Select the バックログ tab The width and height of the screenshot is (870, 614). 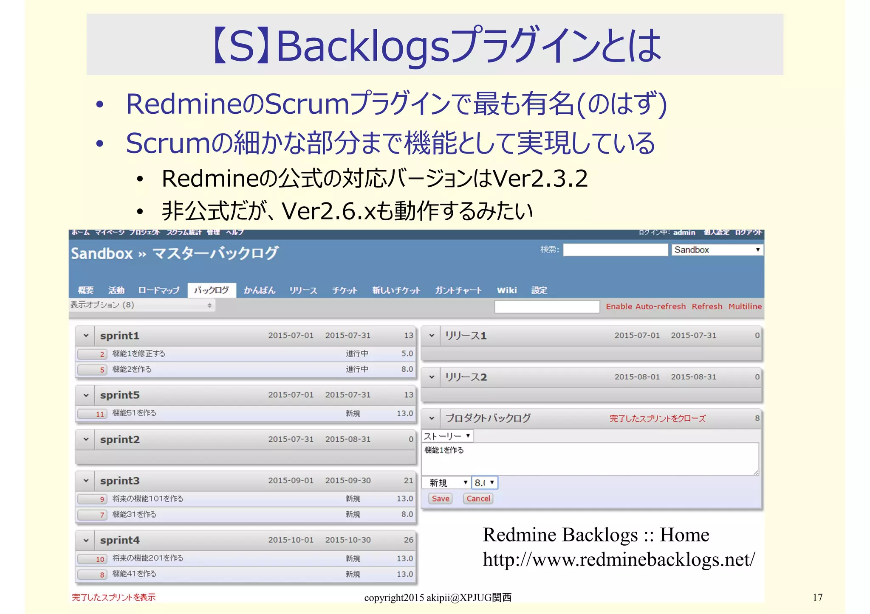212,290
